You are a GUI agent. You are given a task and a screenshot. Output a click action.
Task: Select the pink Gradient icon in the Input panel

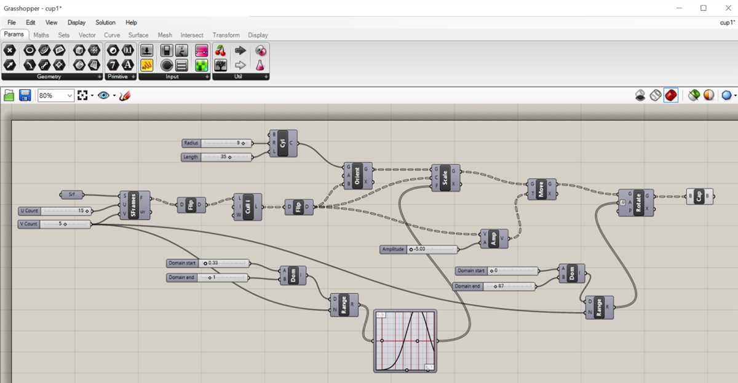(201, 51)
